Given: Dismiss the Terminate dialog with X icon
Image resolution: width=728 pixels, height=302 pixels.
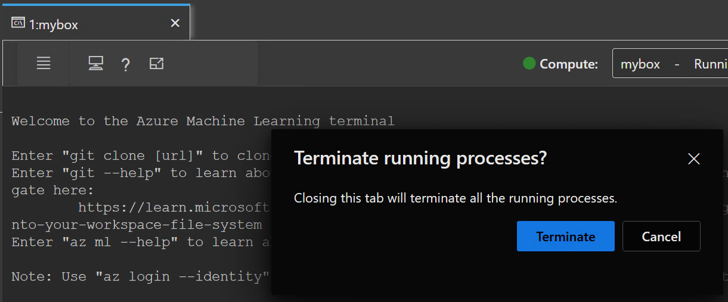Looking at the screenshot, I should point(693,158).
